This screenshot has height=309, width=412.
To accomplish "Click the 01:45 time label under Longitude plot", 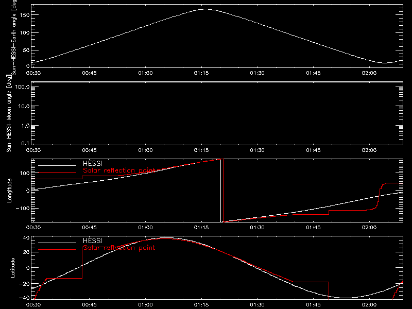I will click(x=313, y=228).
